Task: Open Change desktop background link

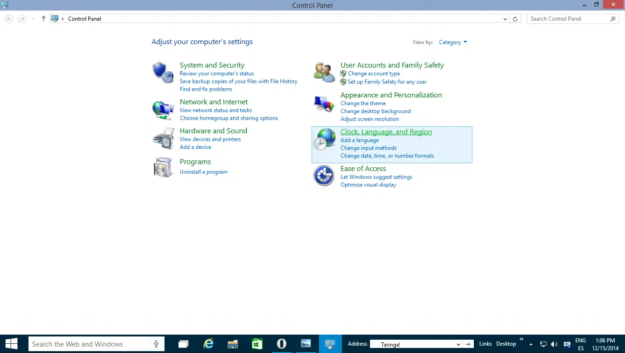Action: pyautogui.click(x=375, y=111)
